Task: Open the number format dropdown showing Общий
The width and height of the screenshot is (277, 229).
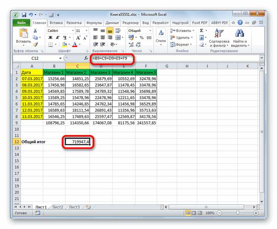Action: click(150, 31)
